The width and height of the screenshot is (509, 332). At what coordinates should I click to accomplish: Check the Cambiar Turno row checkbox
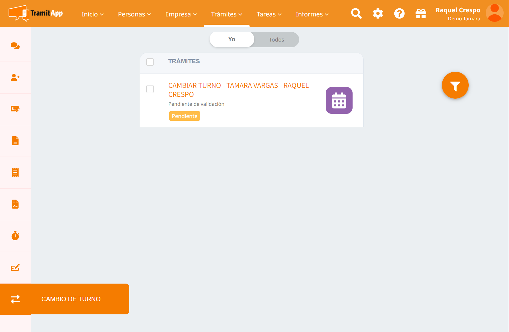pyautogui.click(x=150, y=89)
